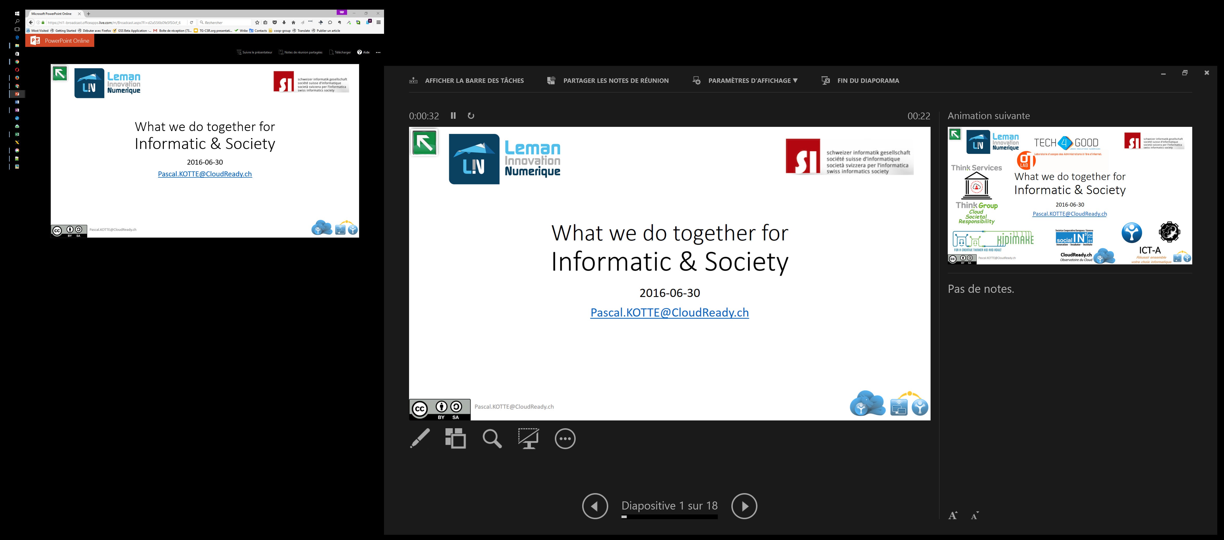The height and width of the screenshot is (540, 1224).
Task: Go back to the previous slide
Action: point(595,506)
